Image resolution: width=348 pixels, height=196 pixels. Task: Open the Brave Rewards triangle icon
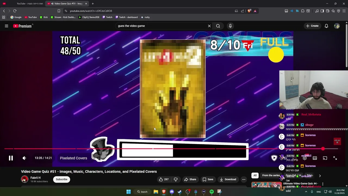tap(255, 11)
